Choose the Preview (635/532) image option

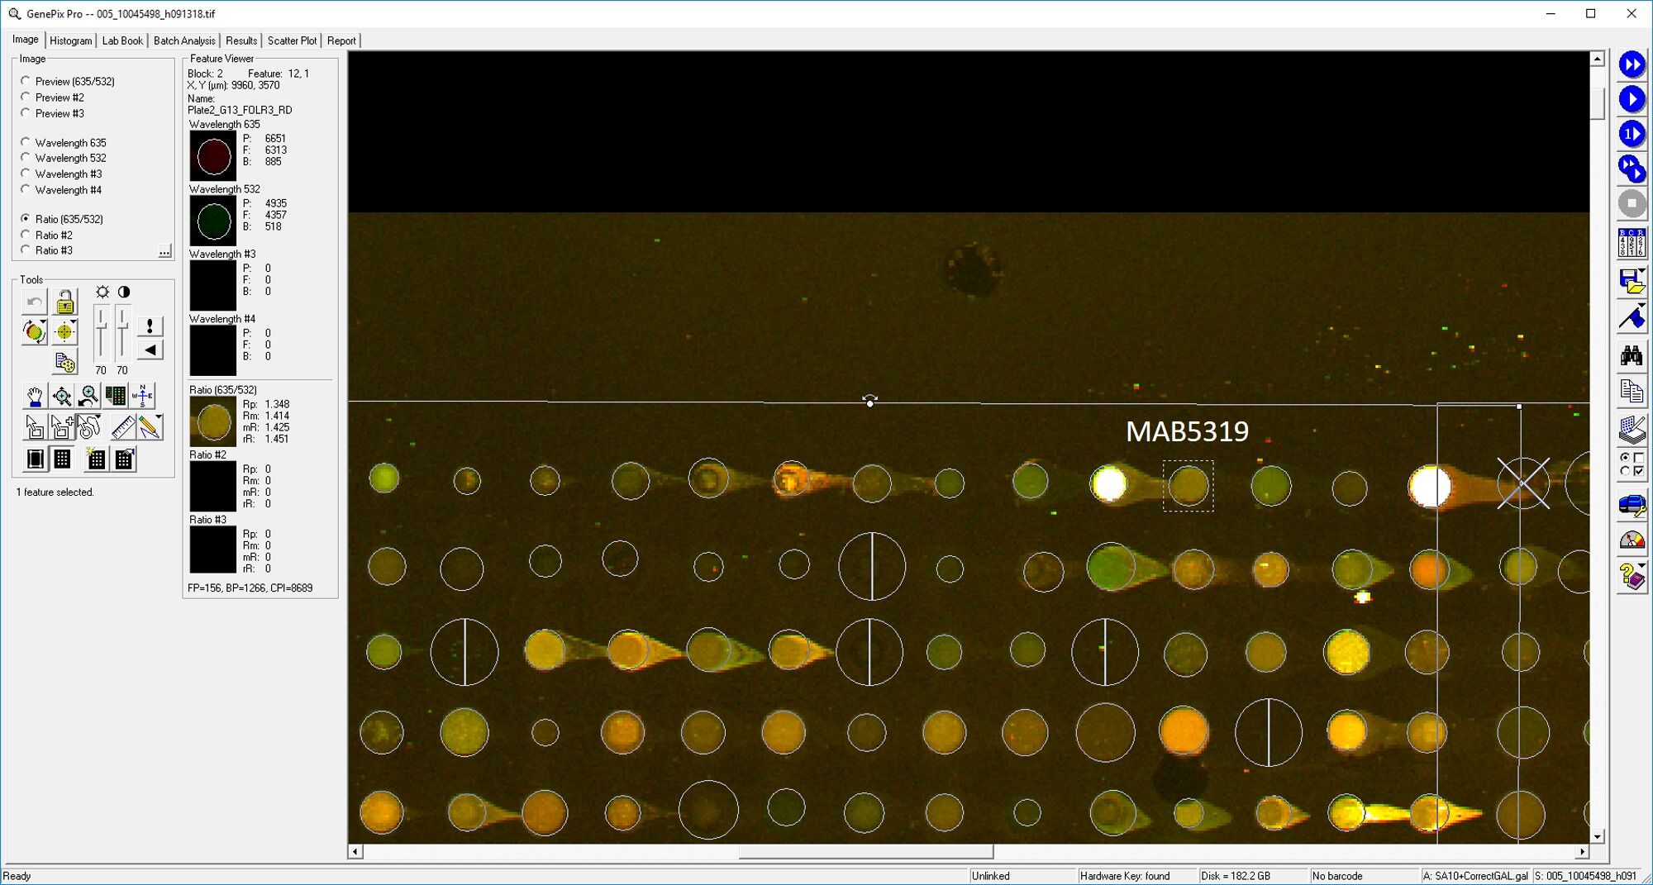coord(26,81)
